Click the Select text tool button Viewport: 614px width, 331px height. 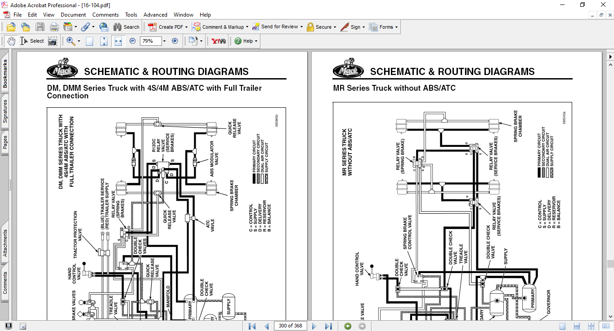pyautogui.click(x=32, y=41)
